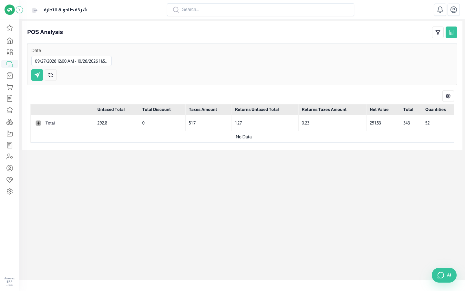Select the POS devices icon in the sidebar
Screen dimensions: 465x291
[x=10, y=64]
